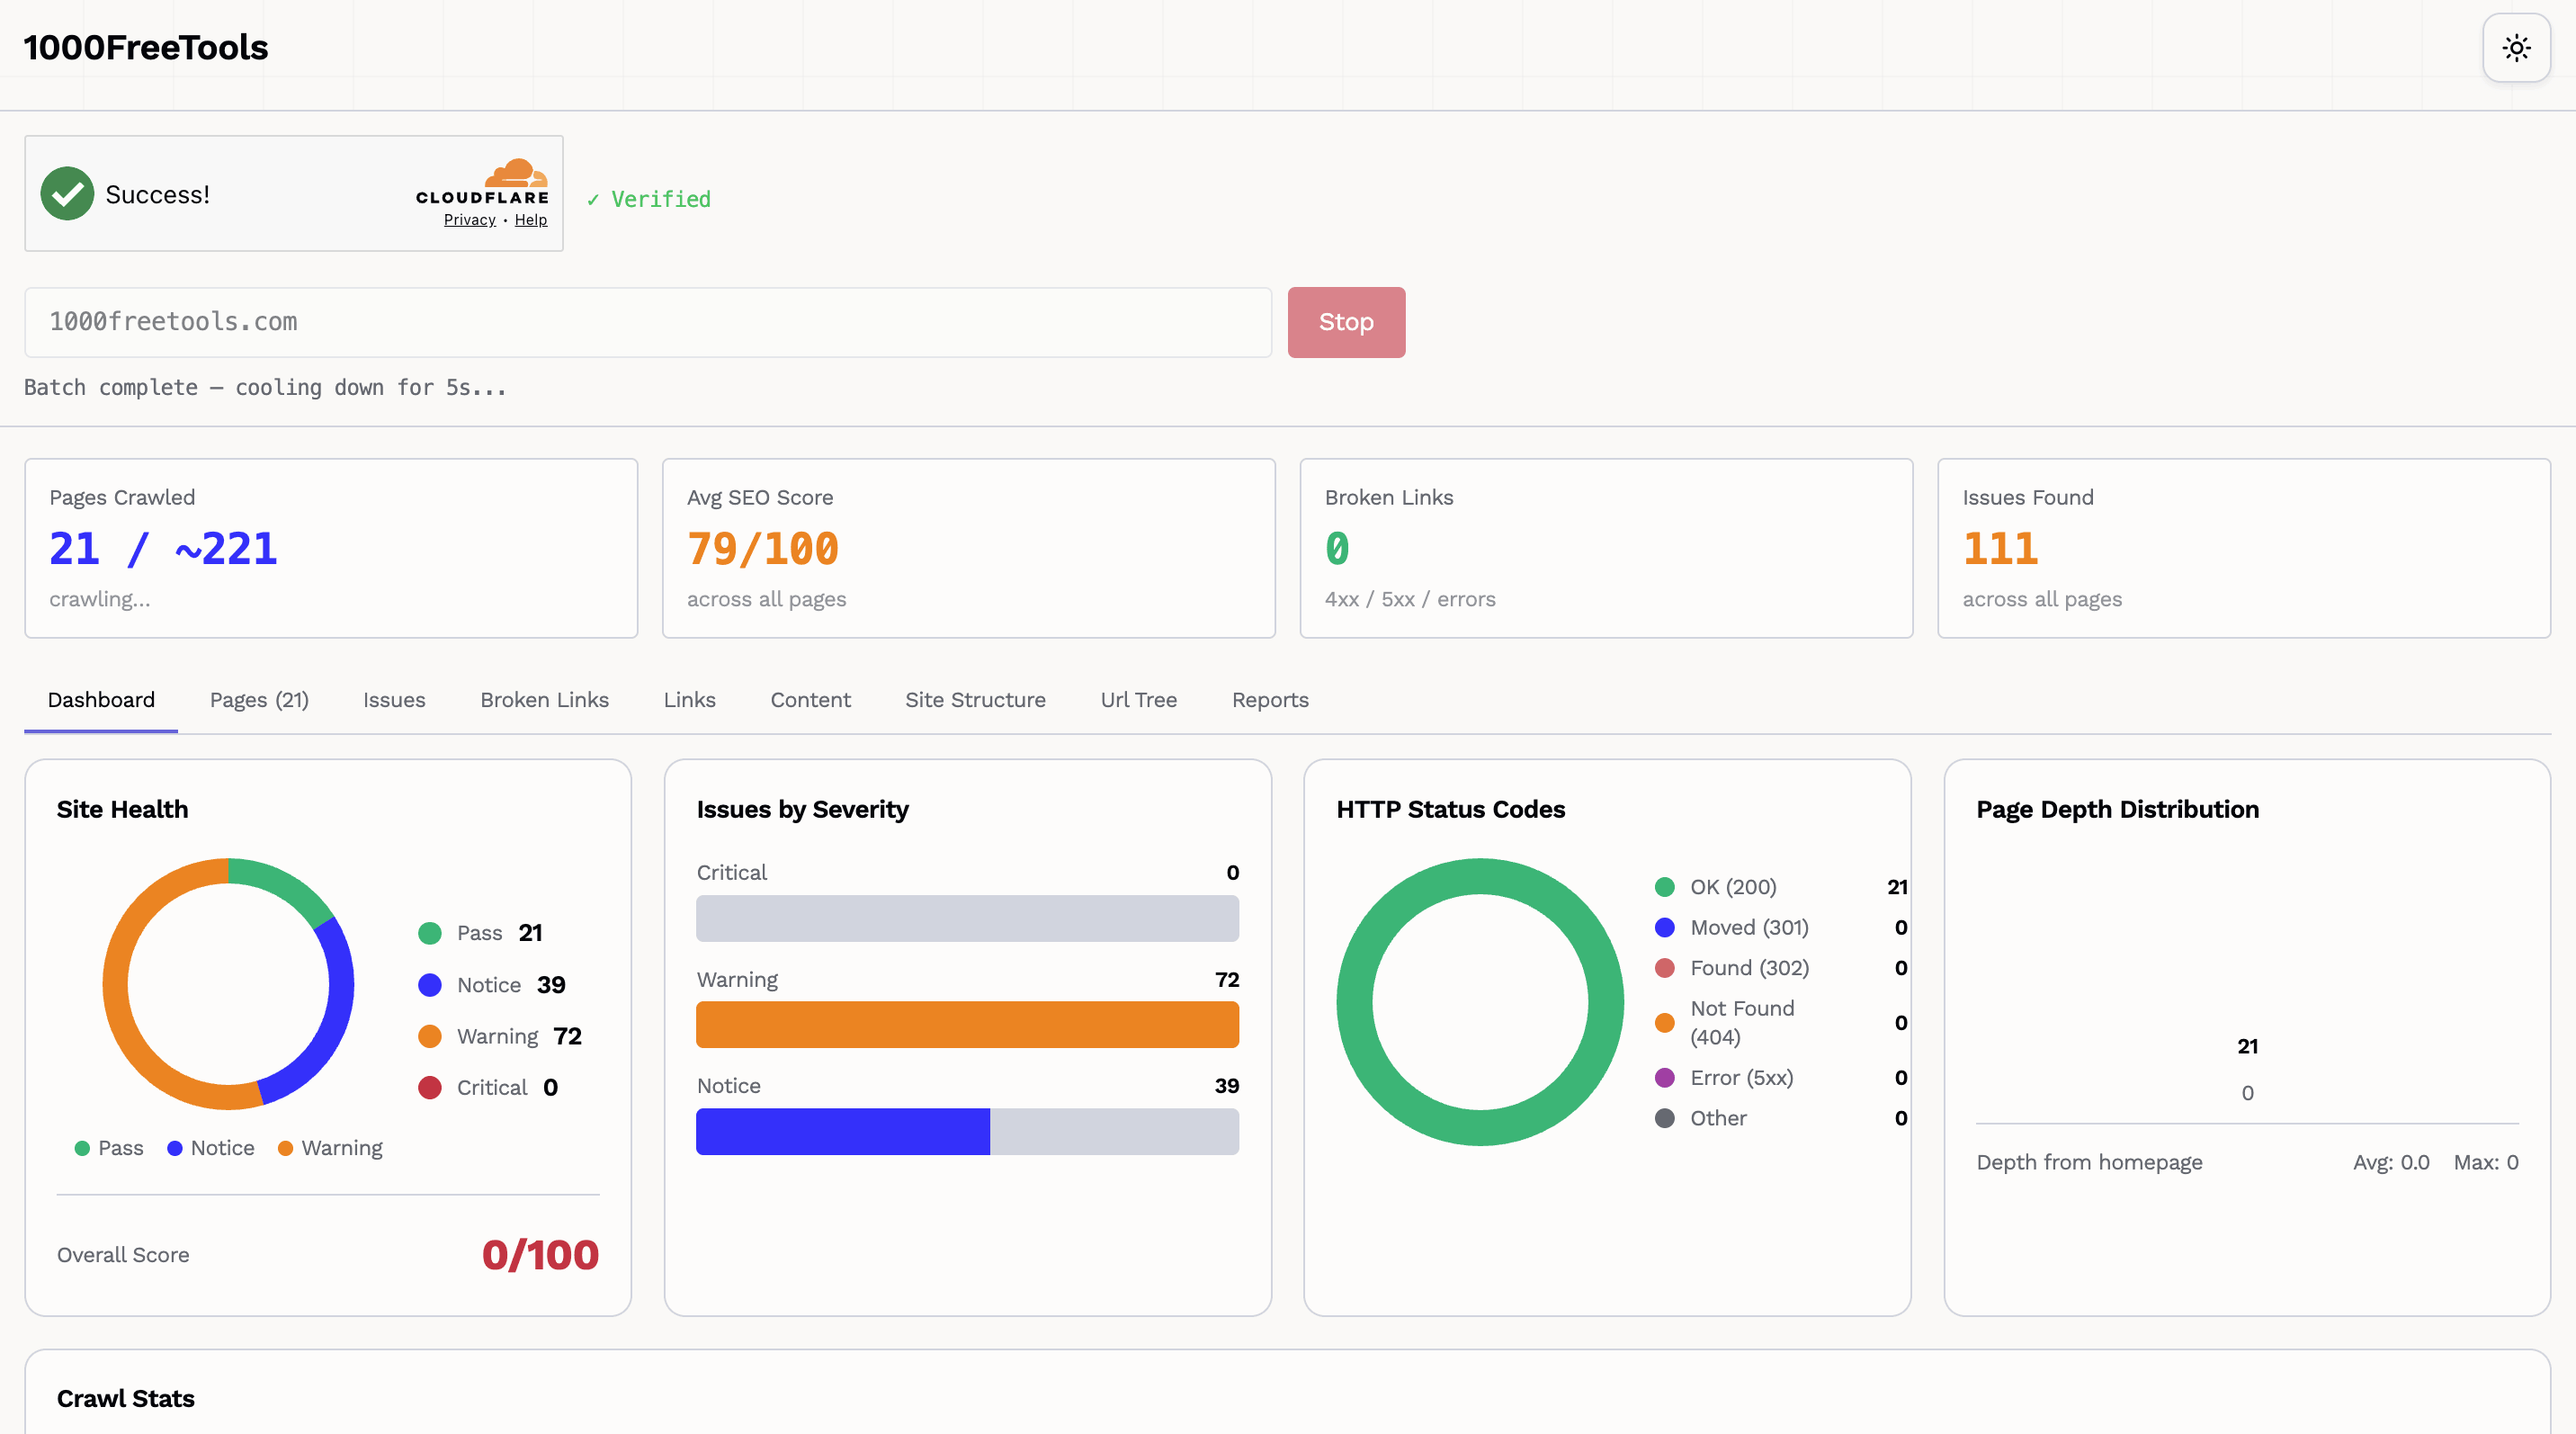This screenshot has width=2576, height=1434.
Task: Select the blue Notice legend dot
Action: 430,985
